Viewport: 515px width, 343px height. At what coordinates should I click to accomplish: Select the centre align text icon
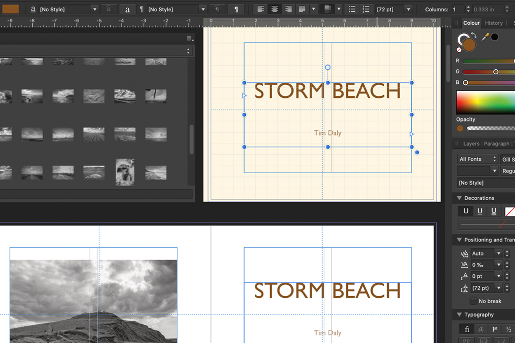click(274, 9)
